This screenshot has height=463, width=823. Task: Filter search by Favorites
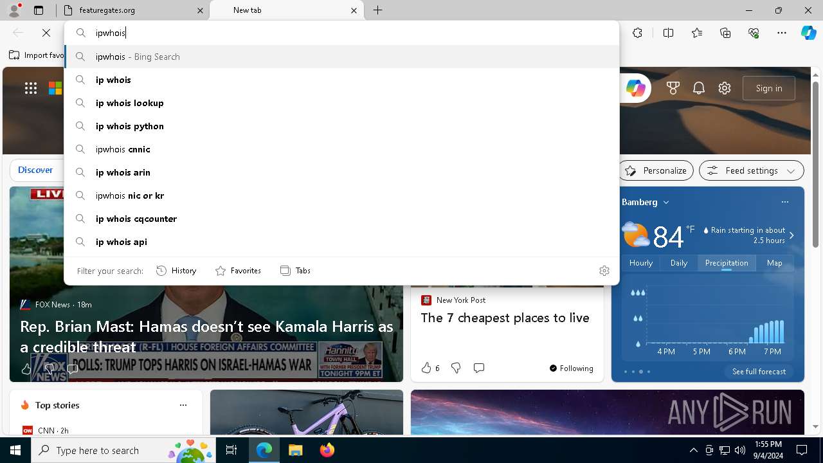pos(238,271)
